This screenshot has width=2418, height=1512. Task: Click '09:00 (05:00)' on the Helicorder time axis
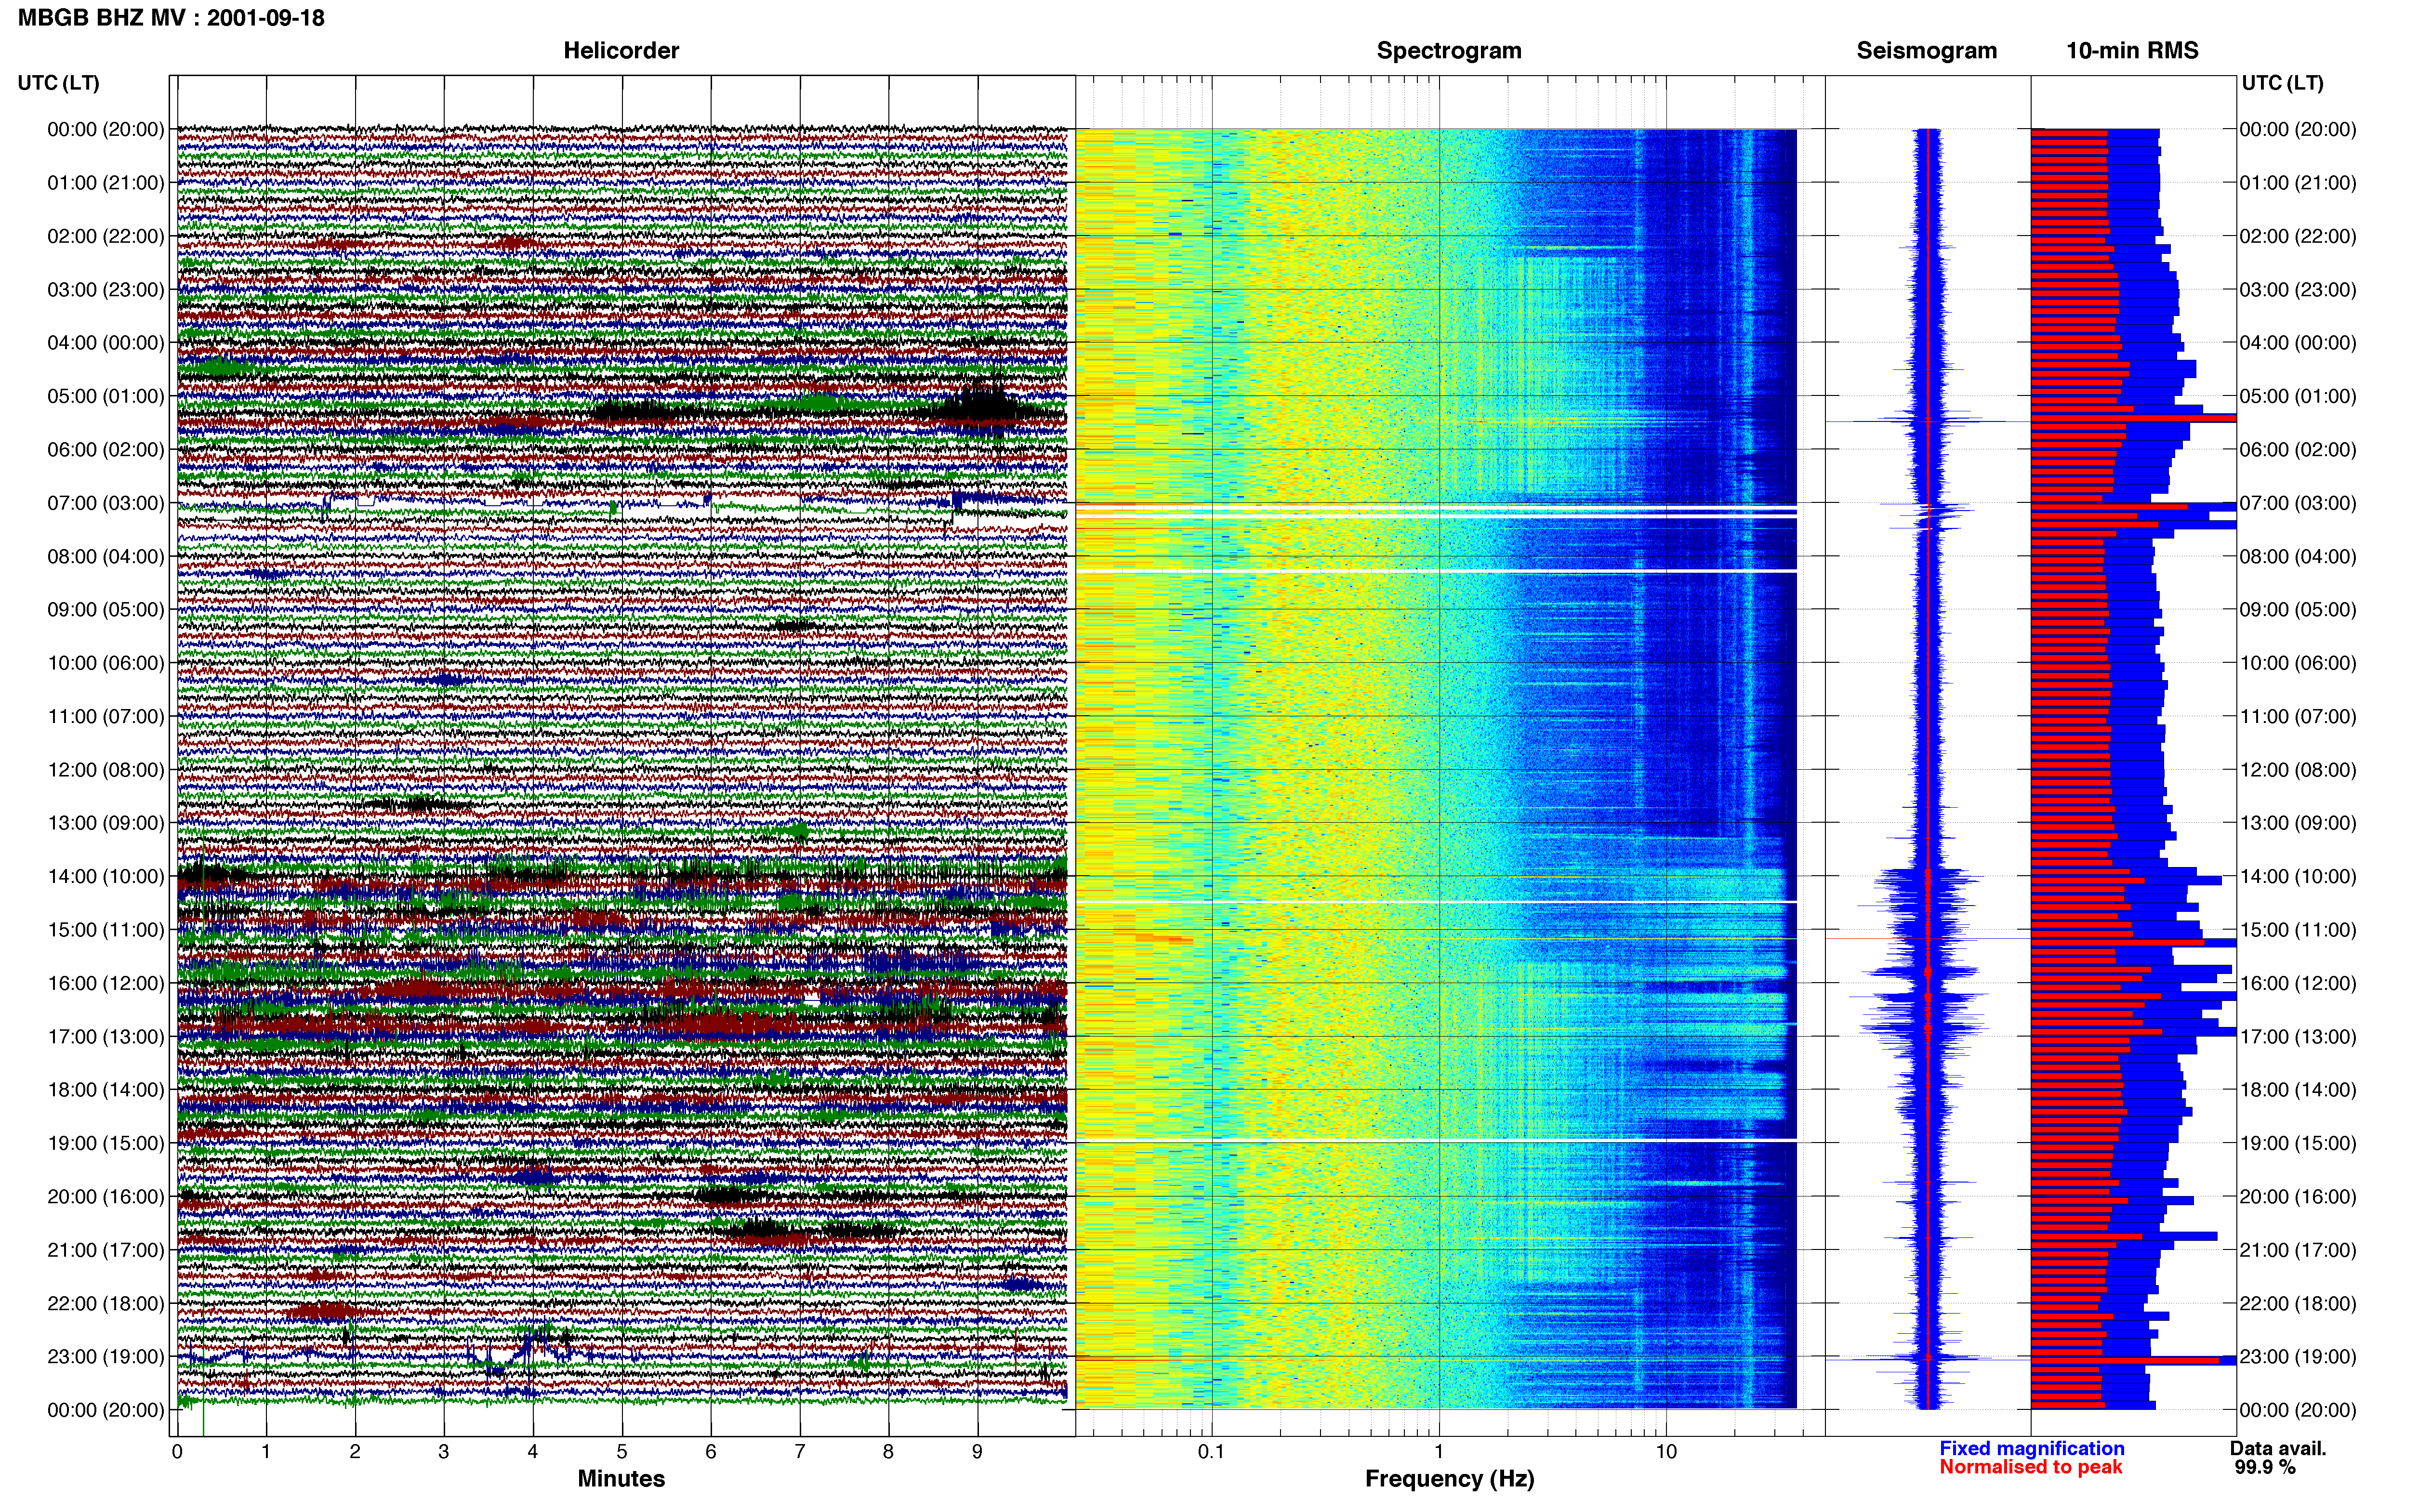pos(106,610)
